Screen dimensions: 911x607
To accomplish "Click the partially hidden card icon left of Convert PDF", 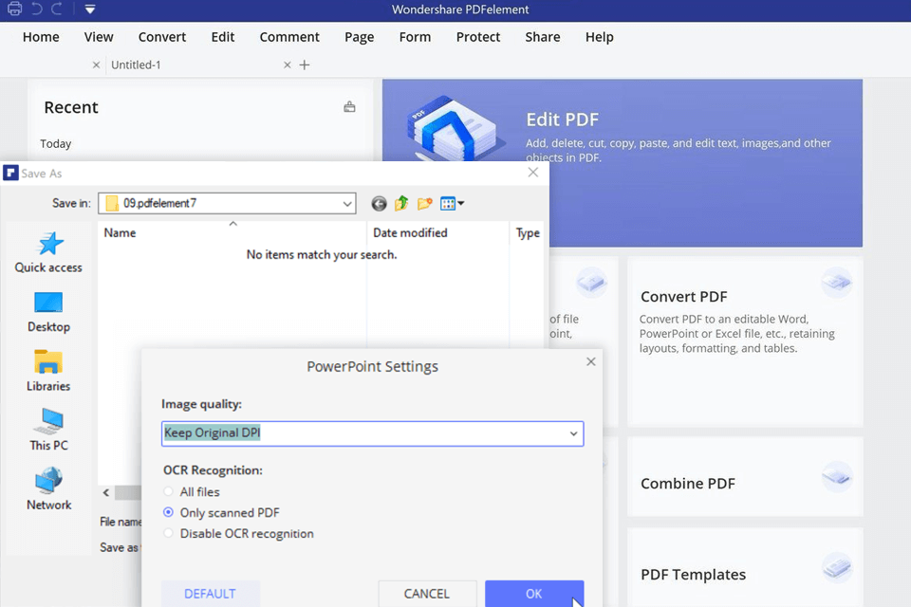I will 591,283.
